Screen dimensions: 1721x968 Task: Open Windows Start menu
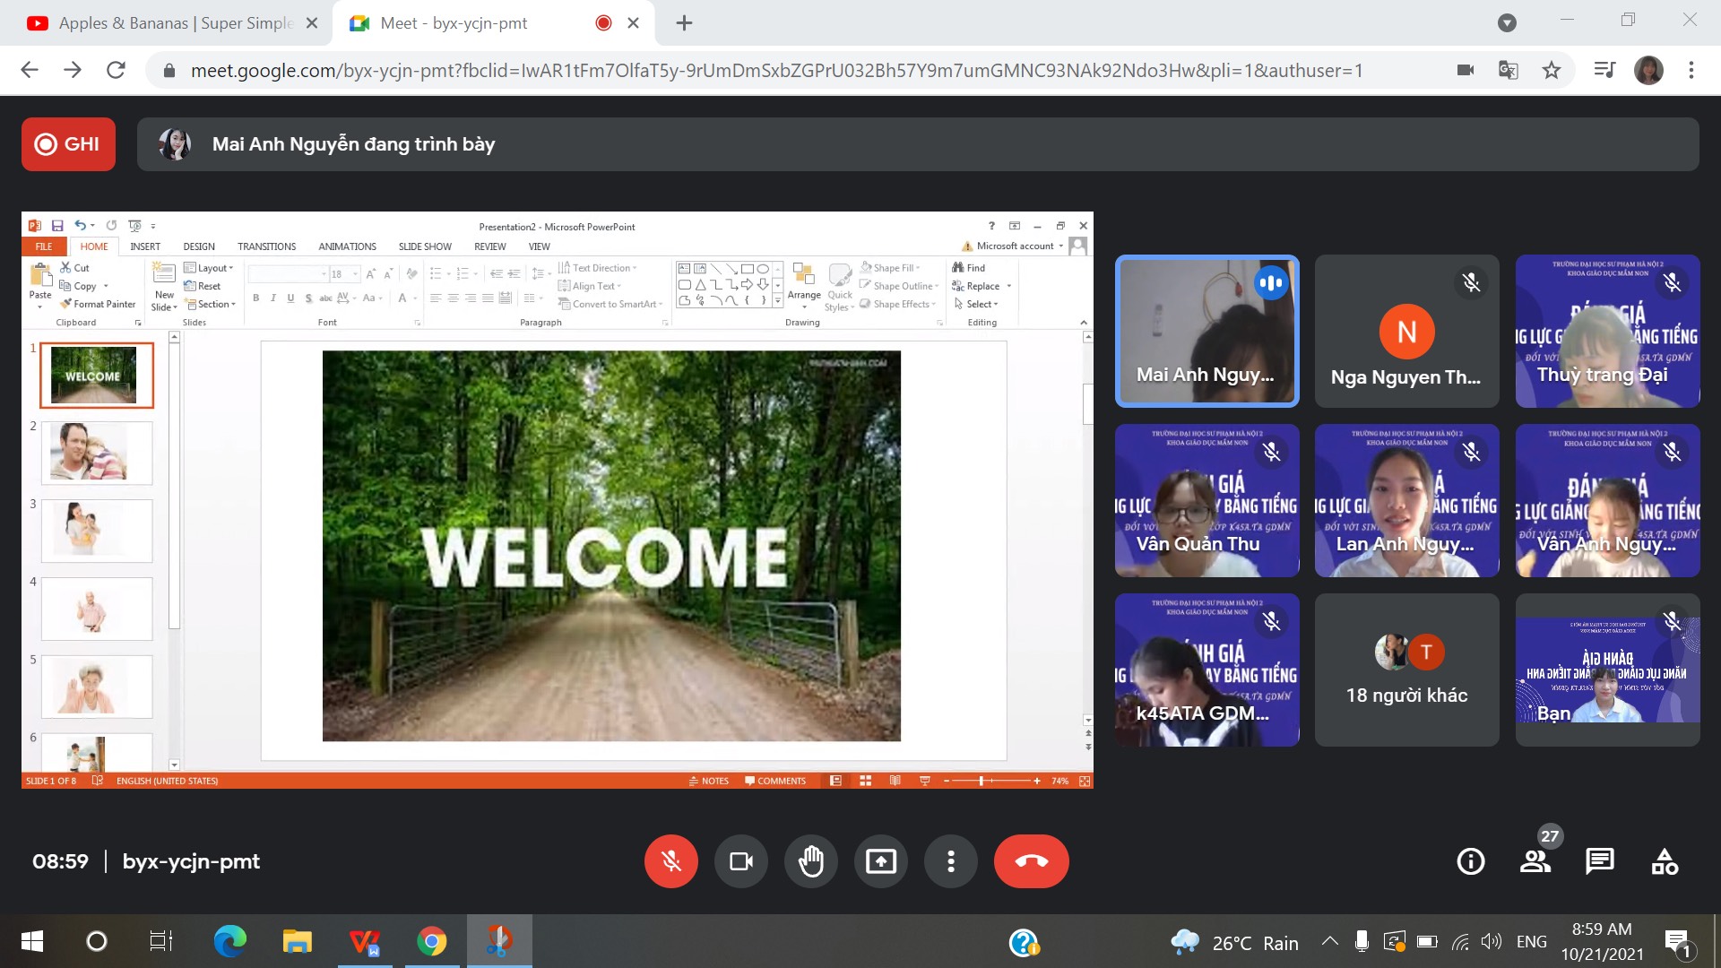click(x=31, y=941)
